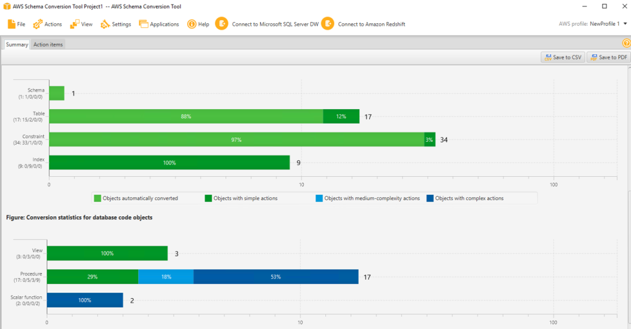Open the Help menu
This screenshot has width=631, height=329.
click(198, 24)
